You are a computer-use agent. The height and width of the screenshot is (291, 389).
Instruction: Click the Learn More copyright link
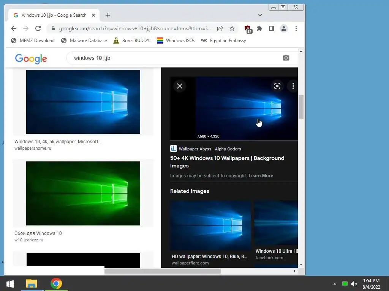click(261, 176)
